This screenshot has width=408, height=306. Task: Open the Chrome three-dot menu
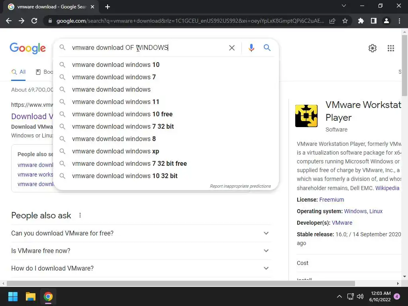coord(399,21)
